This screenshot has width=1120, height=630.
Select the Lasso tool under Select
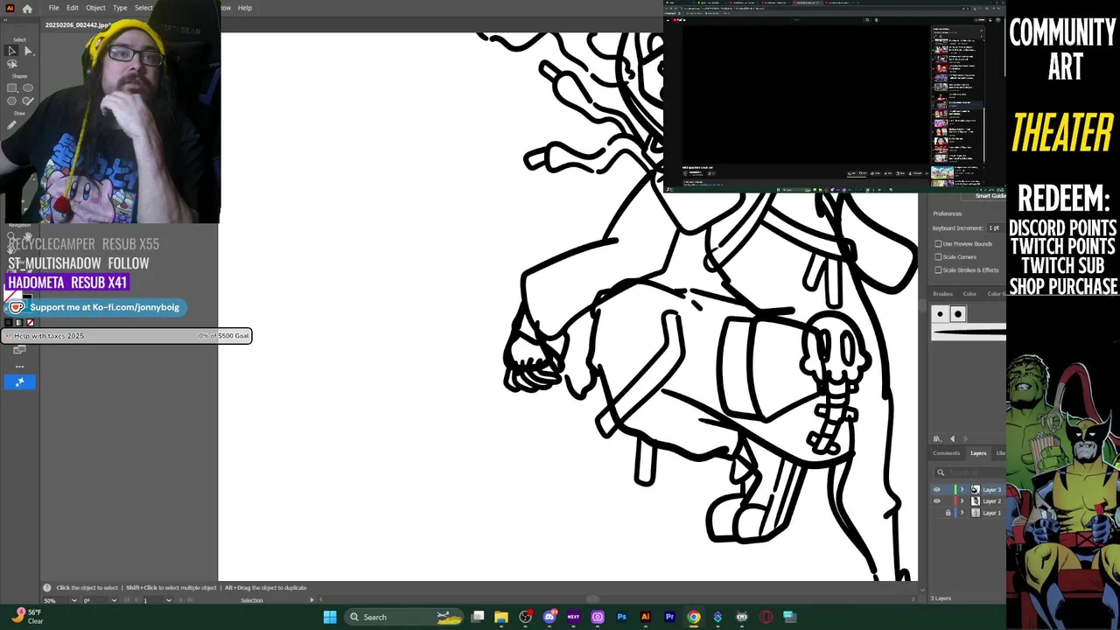click(11, 64)
